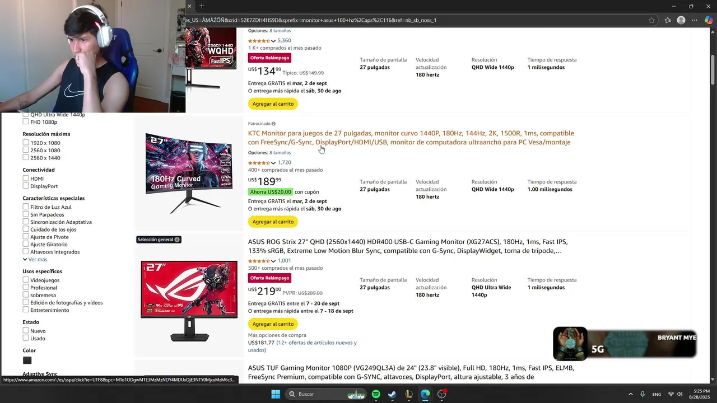717x403 pixels.
Task: Open rating dropdown next to 1,720 reviews
Action: pyautogui.click(x=273, y=163)
